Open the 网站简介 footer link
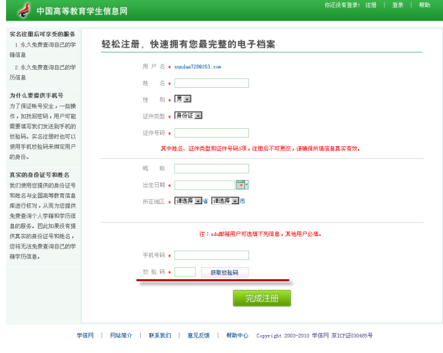 (x=121, y=336)
